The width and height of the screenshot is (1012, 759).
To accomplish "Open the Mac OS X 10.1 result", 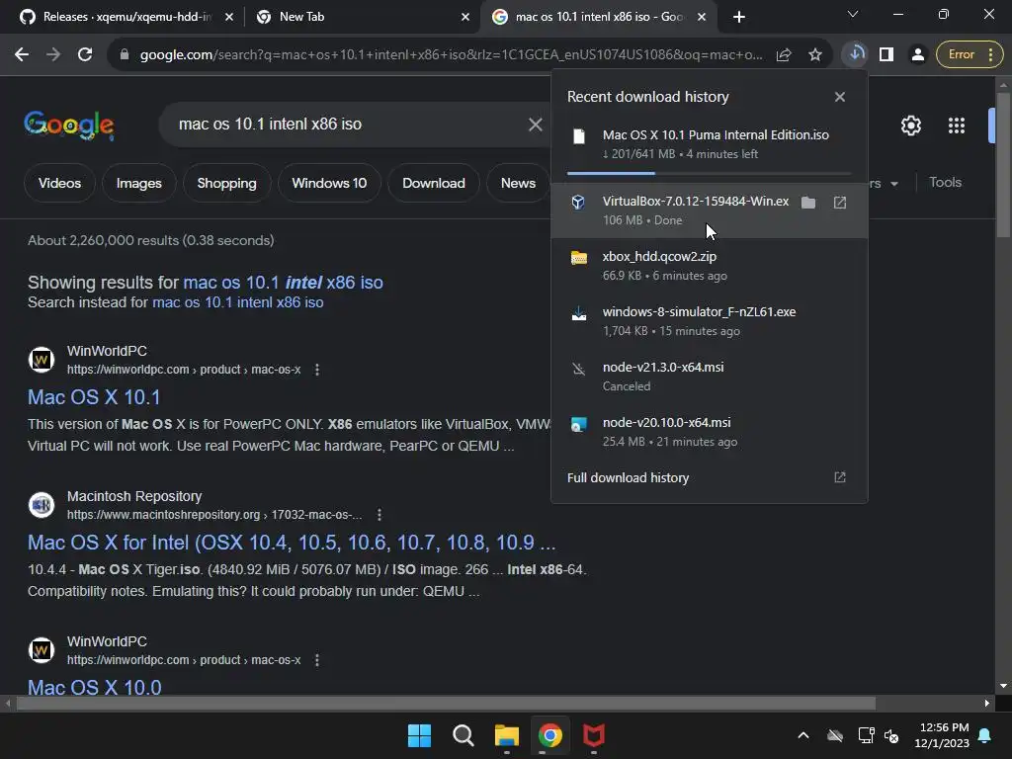I will (94, 397).
